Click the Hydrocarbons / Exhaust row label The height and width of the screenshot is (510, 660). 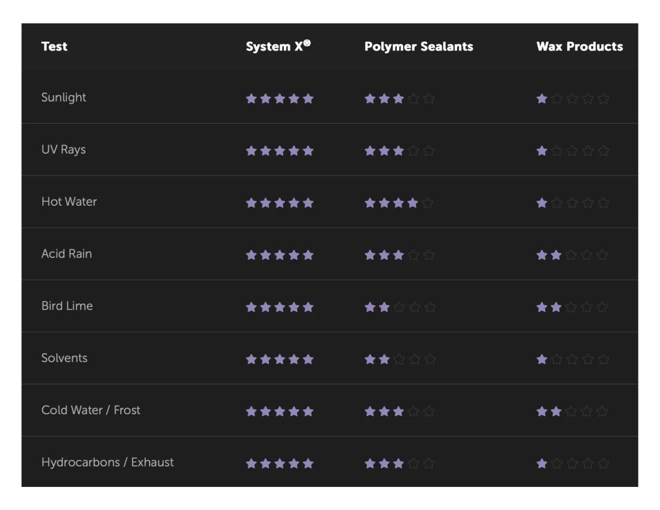click(x=108, y=462)
